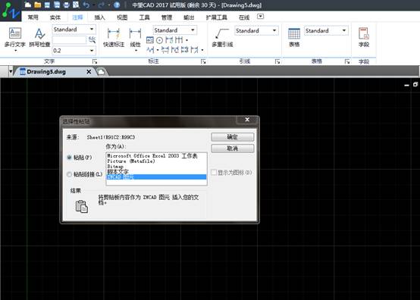Switch to the 插入 ribbon tab

99,17
